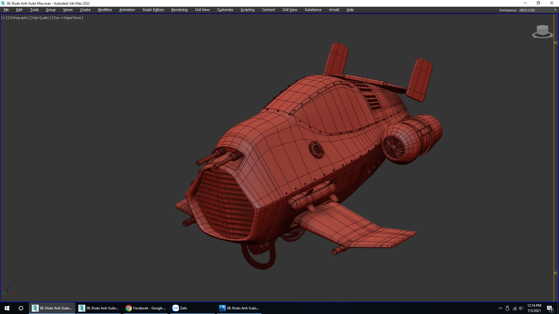Click the 3ds Max app icon in title bar
Screen dimensions: 559x314
pos(3,3)
